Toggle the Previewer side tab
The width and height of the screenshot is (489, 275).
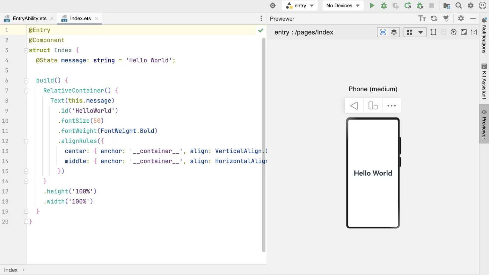coord(484,124)
